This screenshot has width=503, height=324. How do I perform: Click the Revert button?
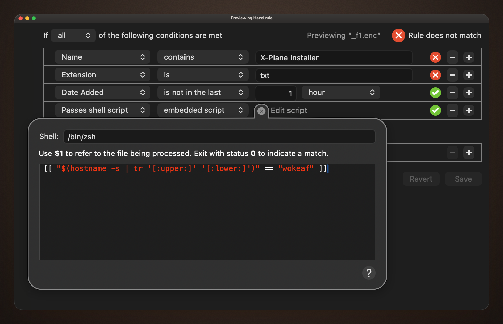[x=421, y=179]
